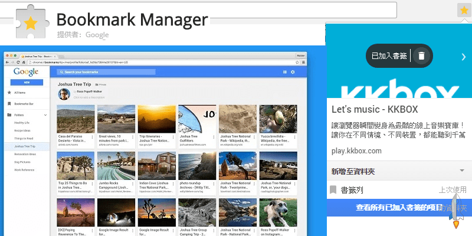Select the Bookmarks Bar sidebar item
The width and height of the screenshot is (472, 236).
pyautogui.click(x=24, y=103)
